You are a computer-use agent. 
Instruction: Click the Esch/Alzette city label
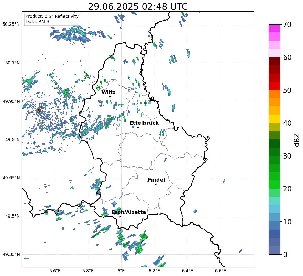pos(129,212)
